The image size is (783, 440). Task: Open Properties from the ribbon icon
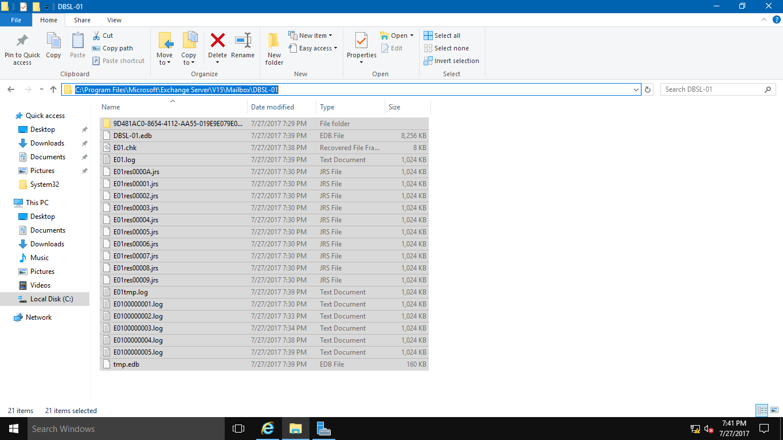[x=361, y=46]
